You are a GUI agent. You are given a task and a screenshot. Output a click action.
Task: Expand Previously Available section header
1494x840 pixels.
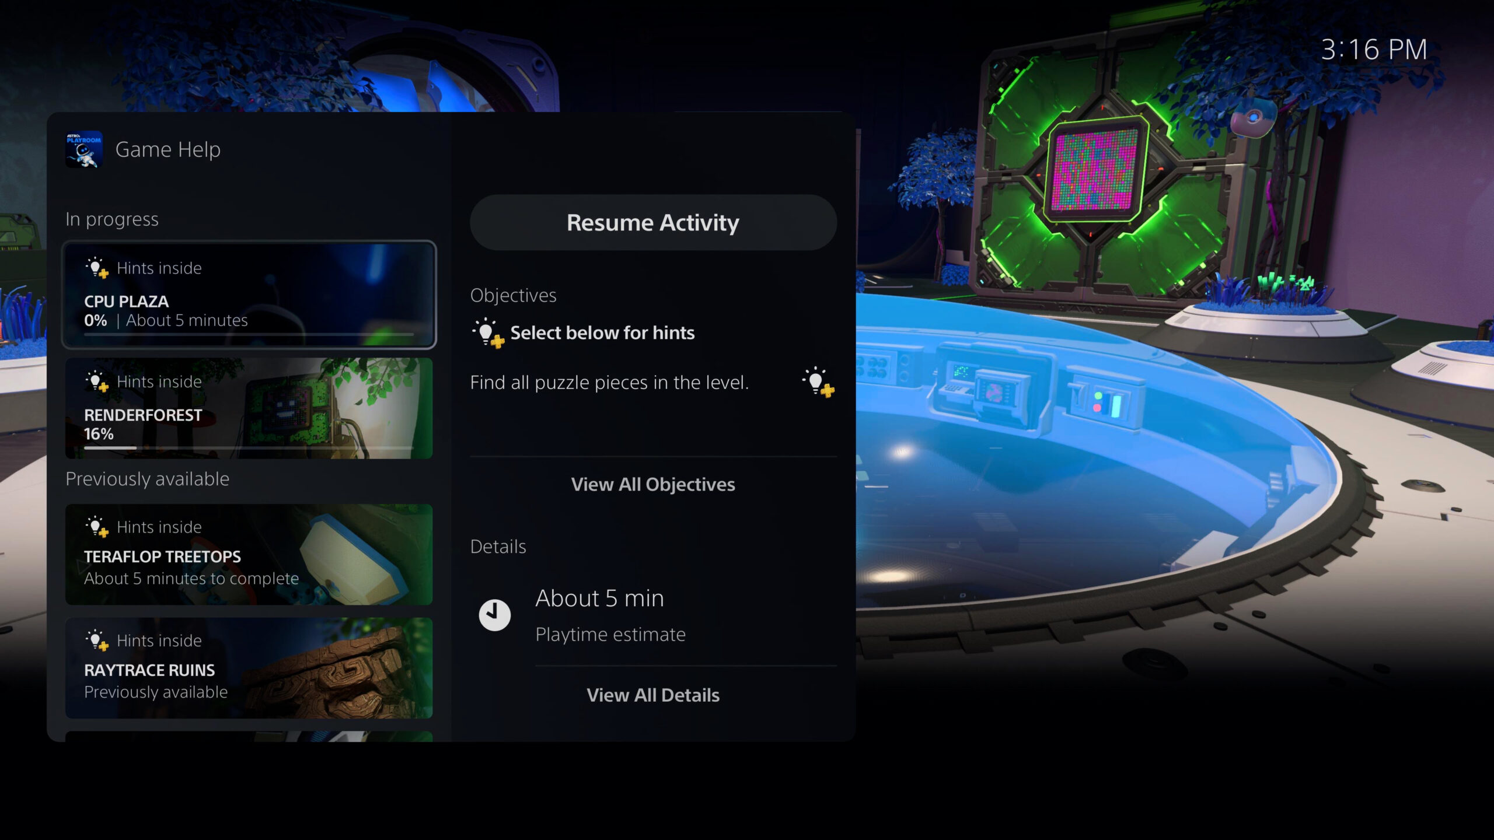pos(146,478)
